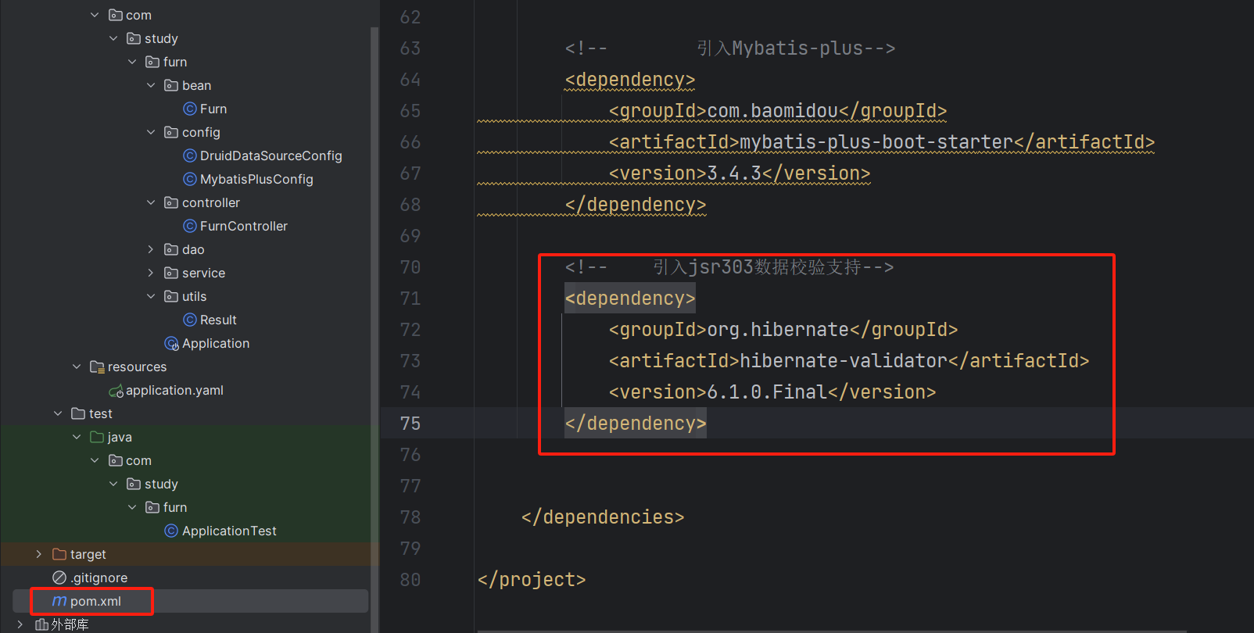Click the test java folder icon
This screenshot has height=633, width=1254.
click(97, 437)
